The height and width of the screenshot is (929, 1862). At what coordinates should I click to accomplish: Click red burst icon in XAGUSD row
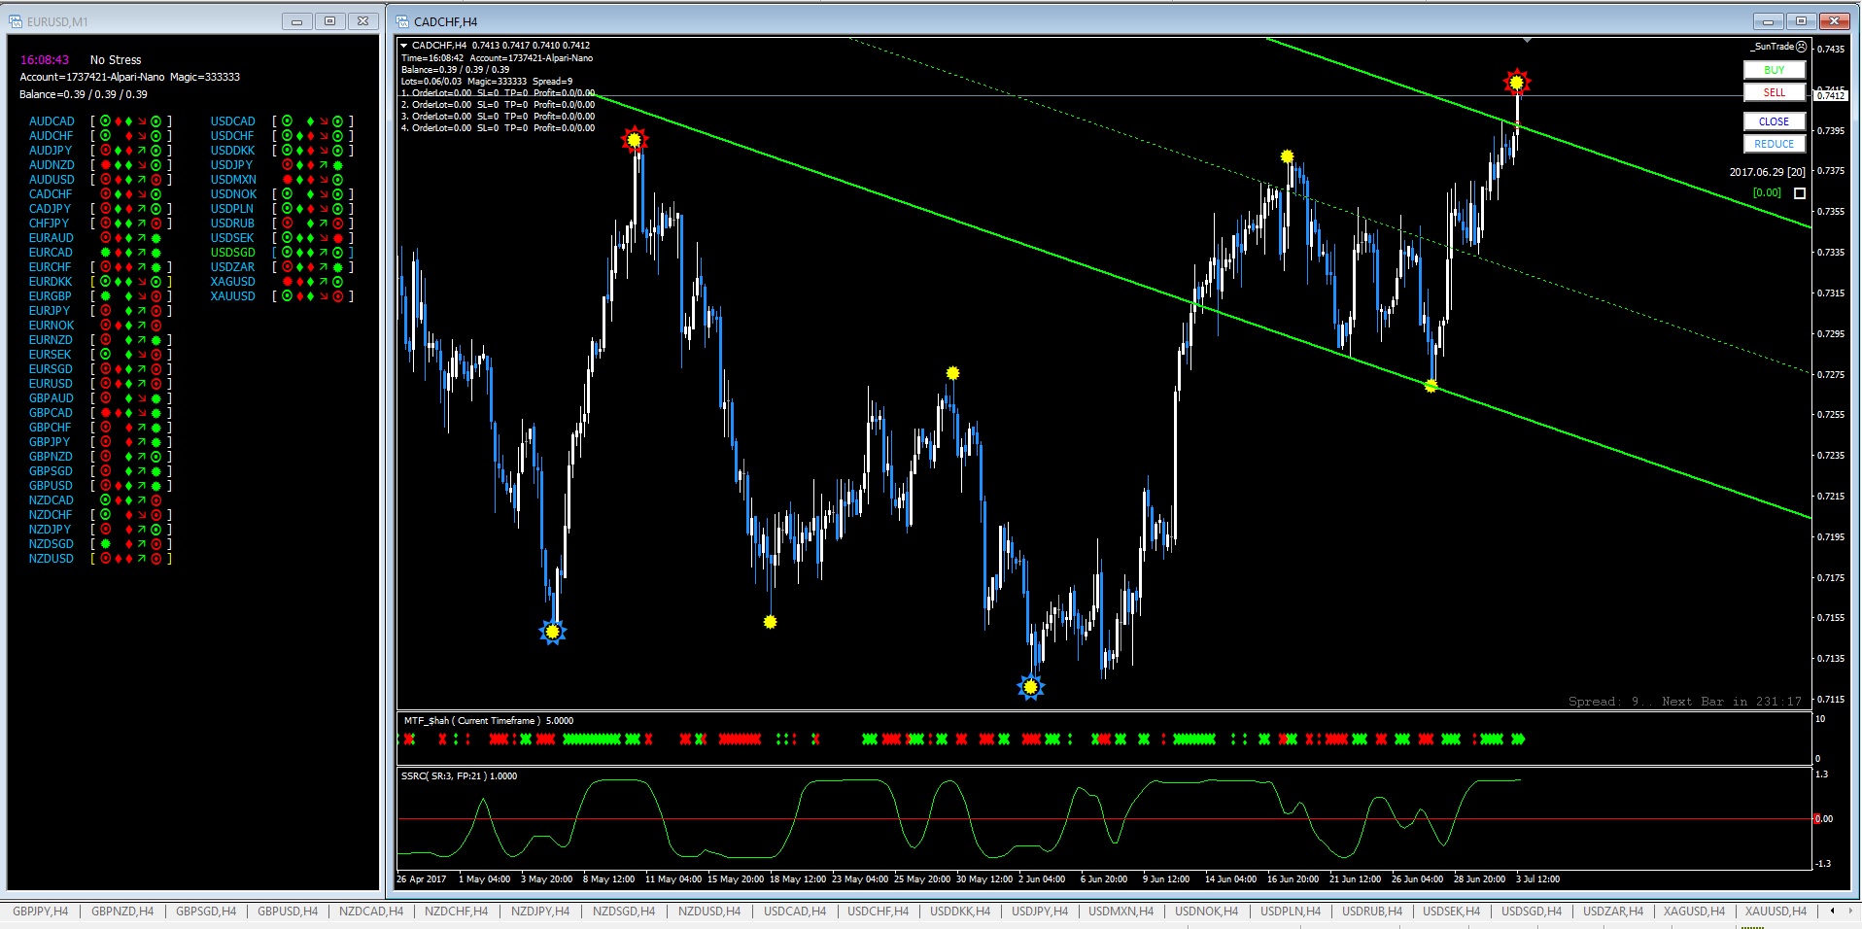tap(287, 282)
